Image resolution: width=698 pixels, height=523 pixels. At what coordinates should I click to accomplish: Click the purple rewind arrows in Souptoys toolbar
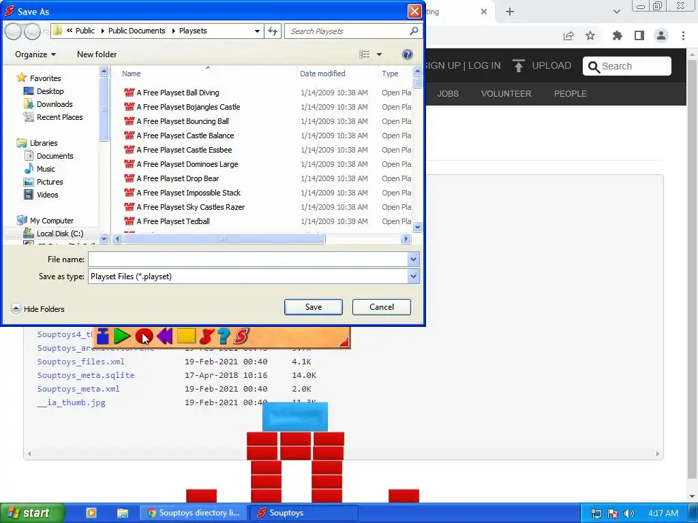(165, 336)
